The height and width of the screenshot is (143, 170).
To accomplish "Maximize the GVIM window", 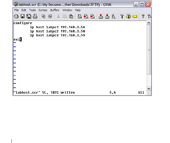I will coord(142,5).
